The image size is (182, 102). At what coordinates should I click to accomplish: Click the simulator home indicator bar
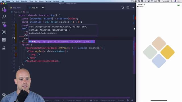159,101
